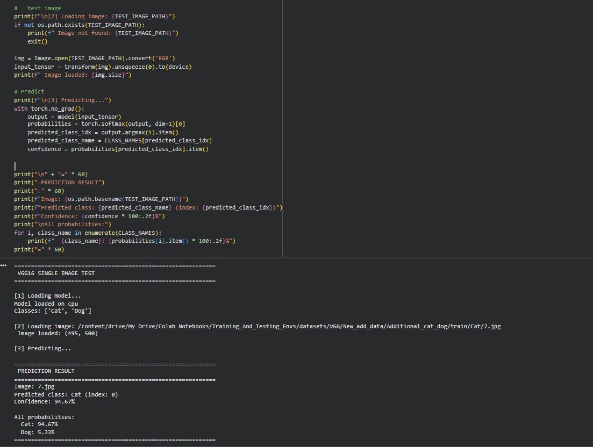Click the '# test image' comment line
The width and height of the screenshot is (593, 447).
[x=38, y=8]
